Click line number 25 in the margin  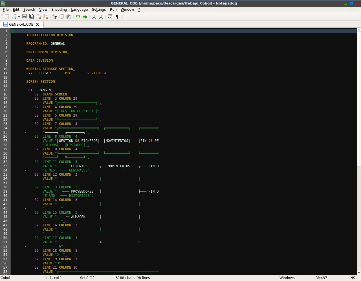[5, 132]
